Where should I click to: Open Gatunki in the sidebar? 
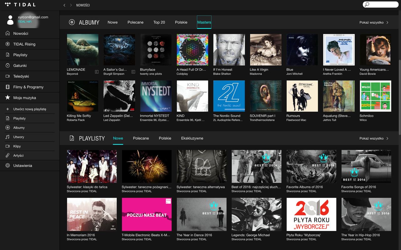click(x=30, y=66)
